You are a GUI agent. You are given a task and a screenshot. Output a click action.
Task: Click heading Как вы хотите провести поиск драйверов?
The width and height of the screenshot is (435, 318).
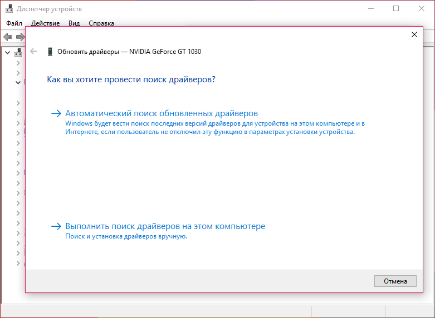tap(131, 79)
